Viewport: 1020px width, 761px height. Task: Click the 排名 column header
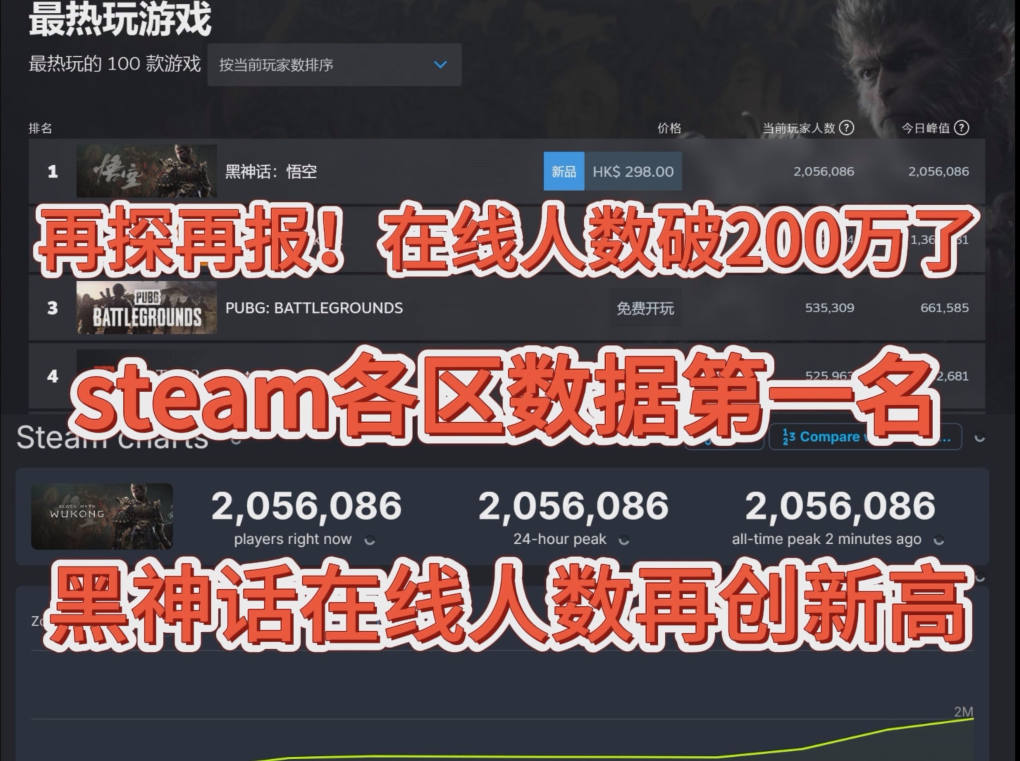[41, 128]
